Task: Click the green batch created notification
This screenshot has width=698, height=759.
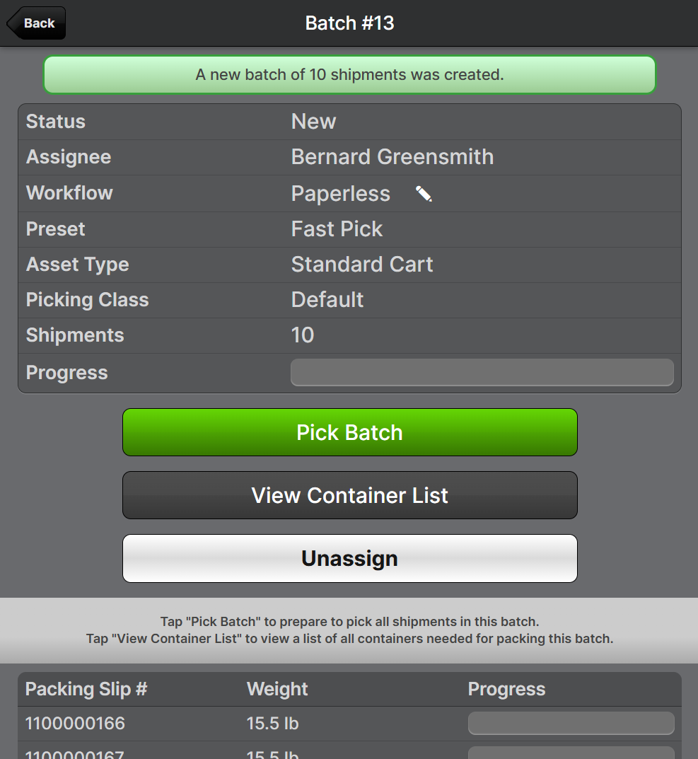Action: [349, 74]
